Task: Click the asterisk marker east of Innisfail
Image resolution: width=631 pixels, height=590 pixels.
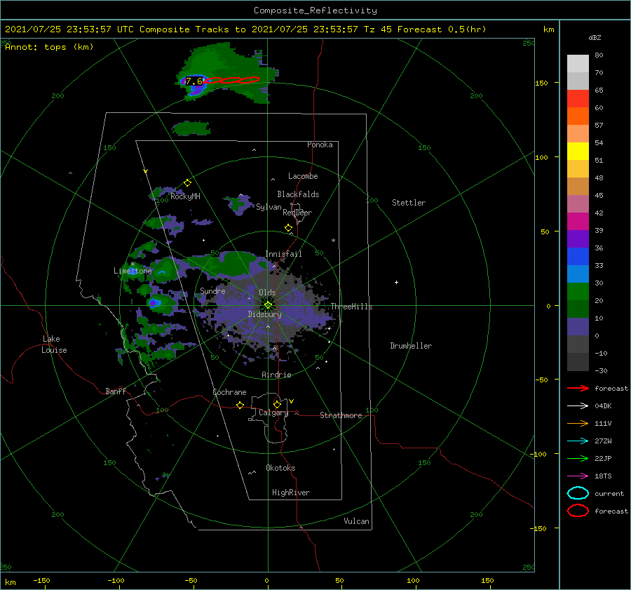Action: click(333, 241)
